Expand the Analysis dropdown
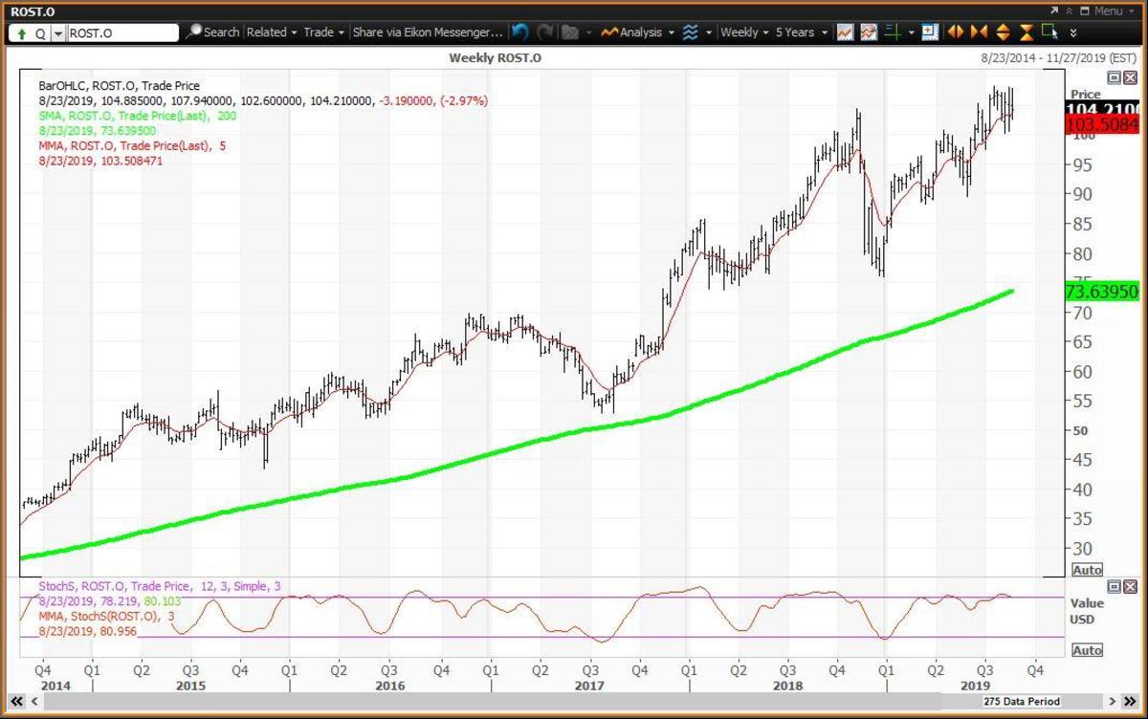The width and height of the screenshot is (1148, 719). tap(640, 33)
